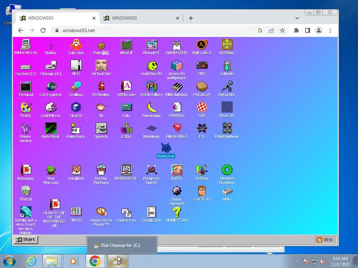The height and width of the screenshot is (268, 358).
Task: Go back with browser Back arrow
Action: coord(21,30)
